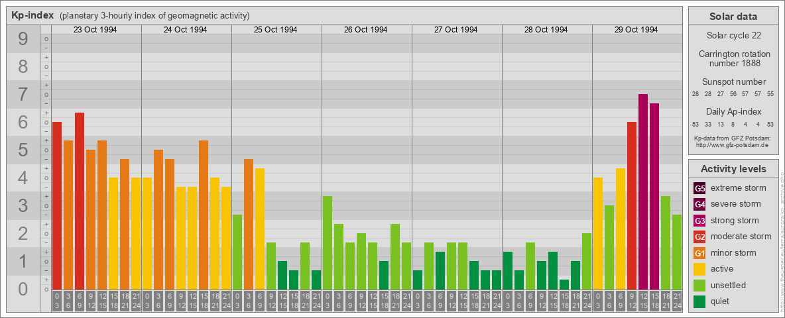Click the orange 3-6h bar on 25 Oct

249,224
